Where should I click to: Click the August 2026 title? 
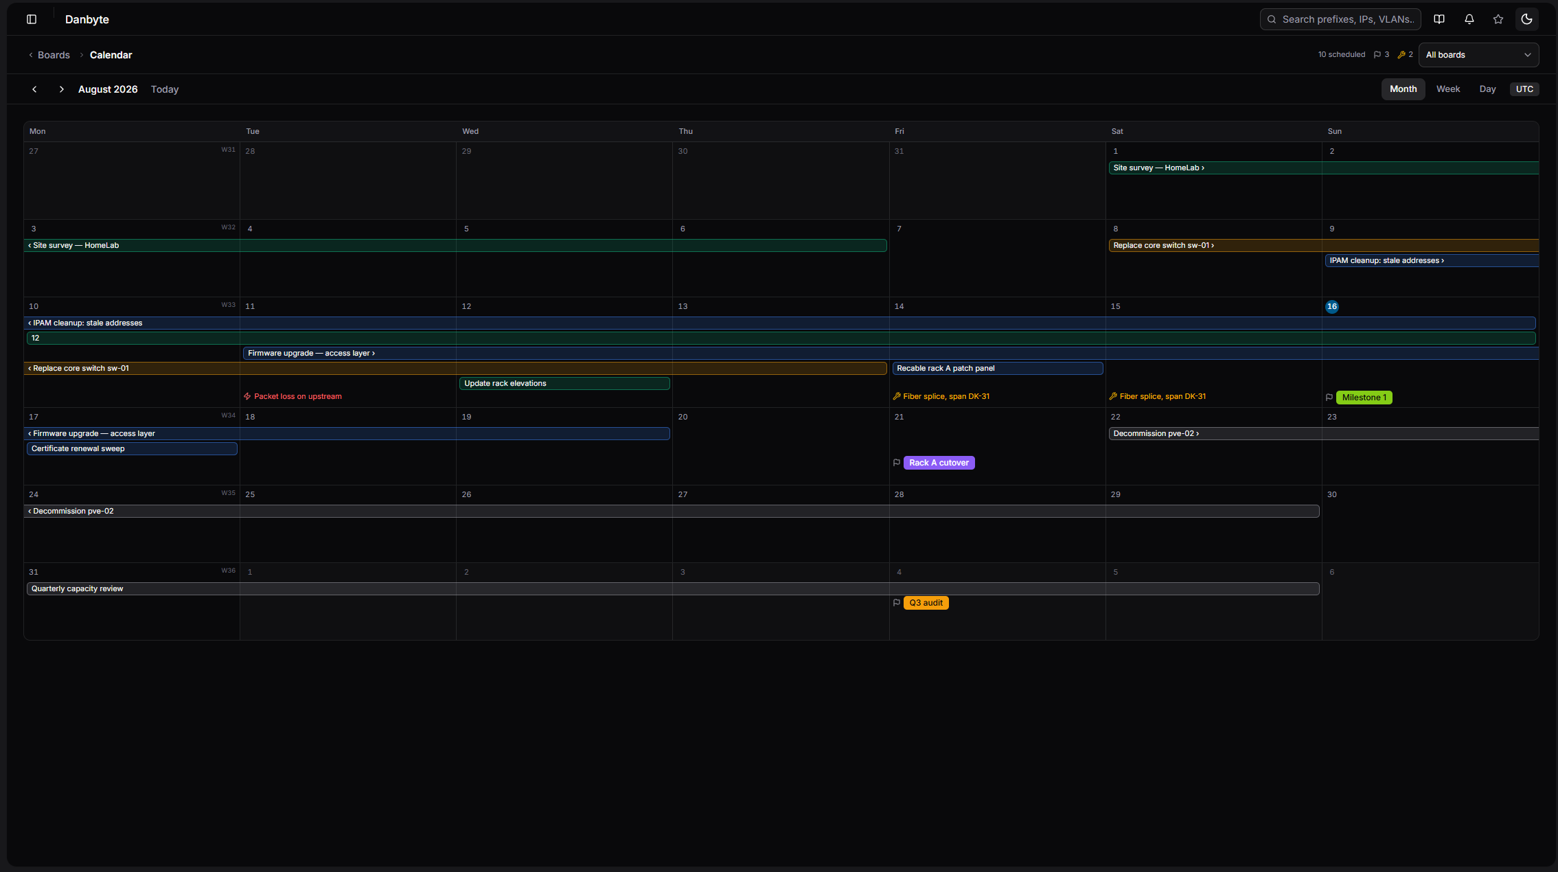108,89
